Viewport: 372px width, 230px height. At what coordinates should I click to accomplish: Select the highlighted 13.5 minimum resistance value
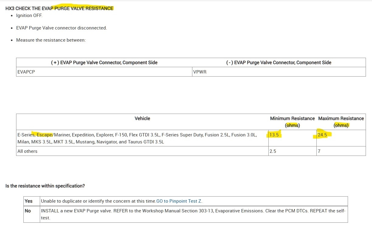point(274,135)
